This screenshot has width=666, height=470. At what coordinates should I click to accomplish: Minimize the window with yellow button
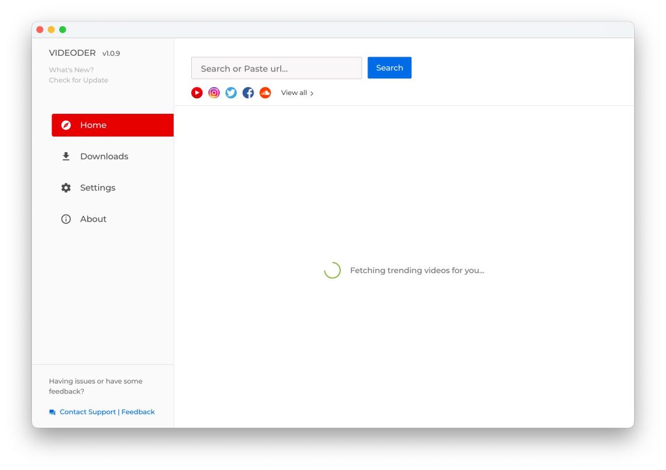[x=51, y=29]
